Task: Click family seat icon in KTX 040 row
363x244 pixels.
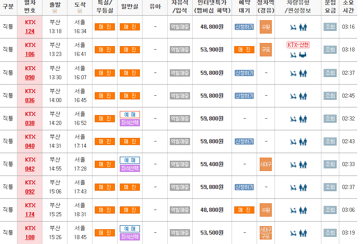Action: coord(303,142)
